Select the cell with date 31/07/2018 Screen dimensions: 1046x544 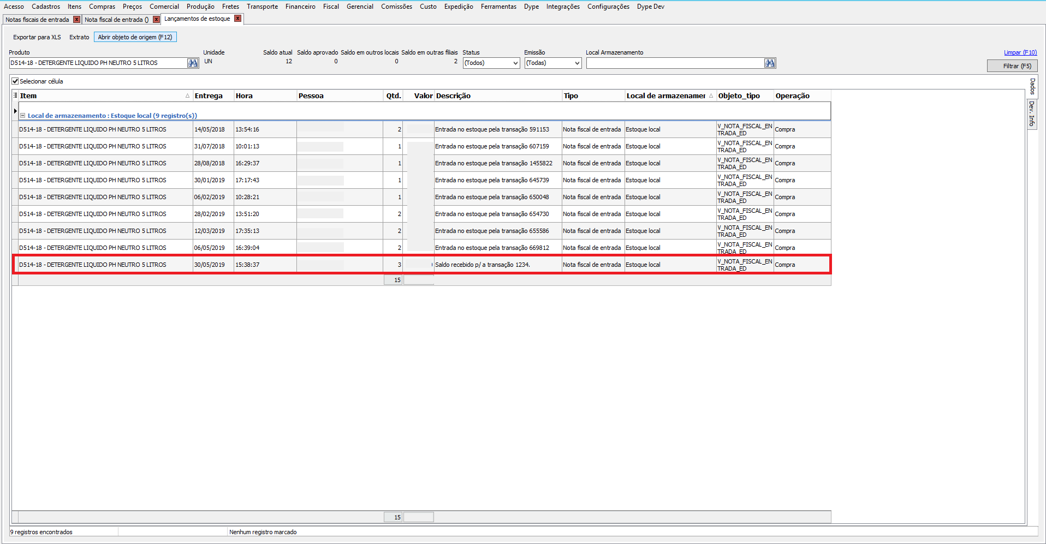(213, 147)
